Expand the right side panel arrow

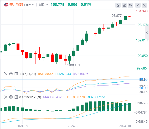tap(147, 32)
